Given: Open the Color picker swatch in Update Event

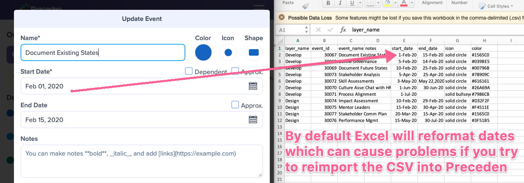Looking at the screenshot, I should click(x=203, y=52).
